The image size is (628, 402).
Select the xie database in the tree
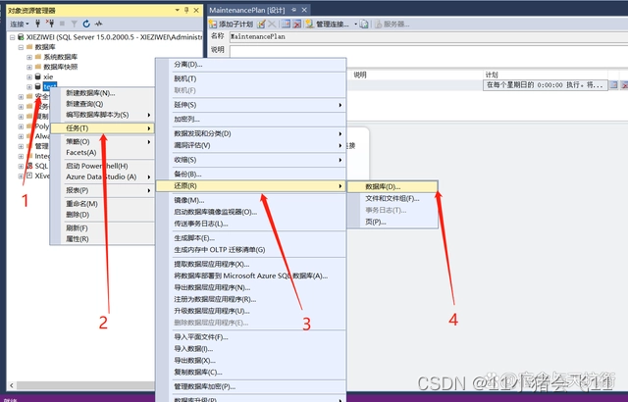pos(48,76)
